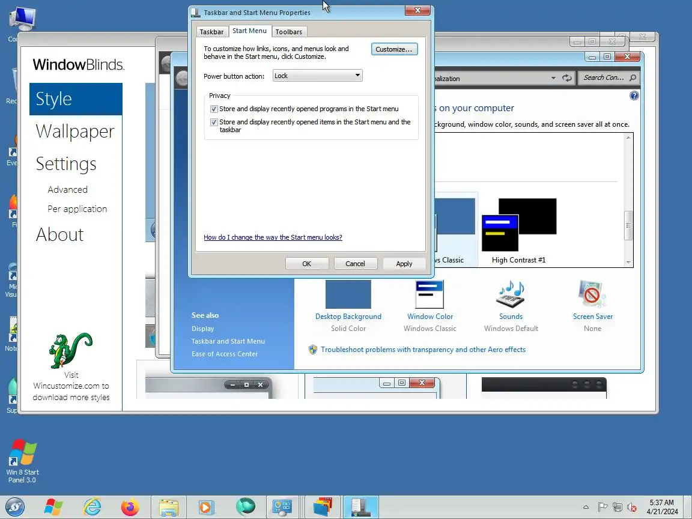
Task: Open Taskbar and Start Menu See also link
Action: point(228,341)
